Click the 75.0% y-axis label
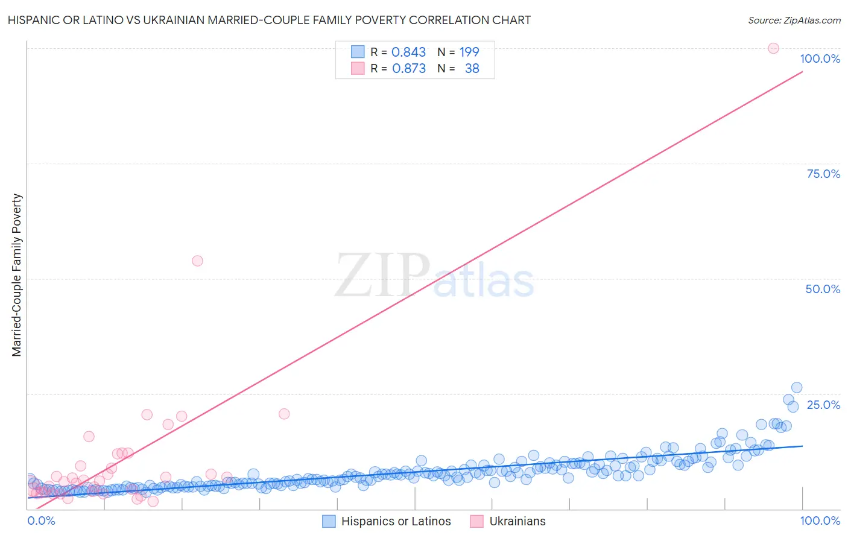Screen dimensions: 848x538 click(x=823, y=174)
